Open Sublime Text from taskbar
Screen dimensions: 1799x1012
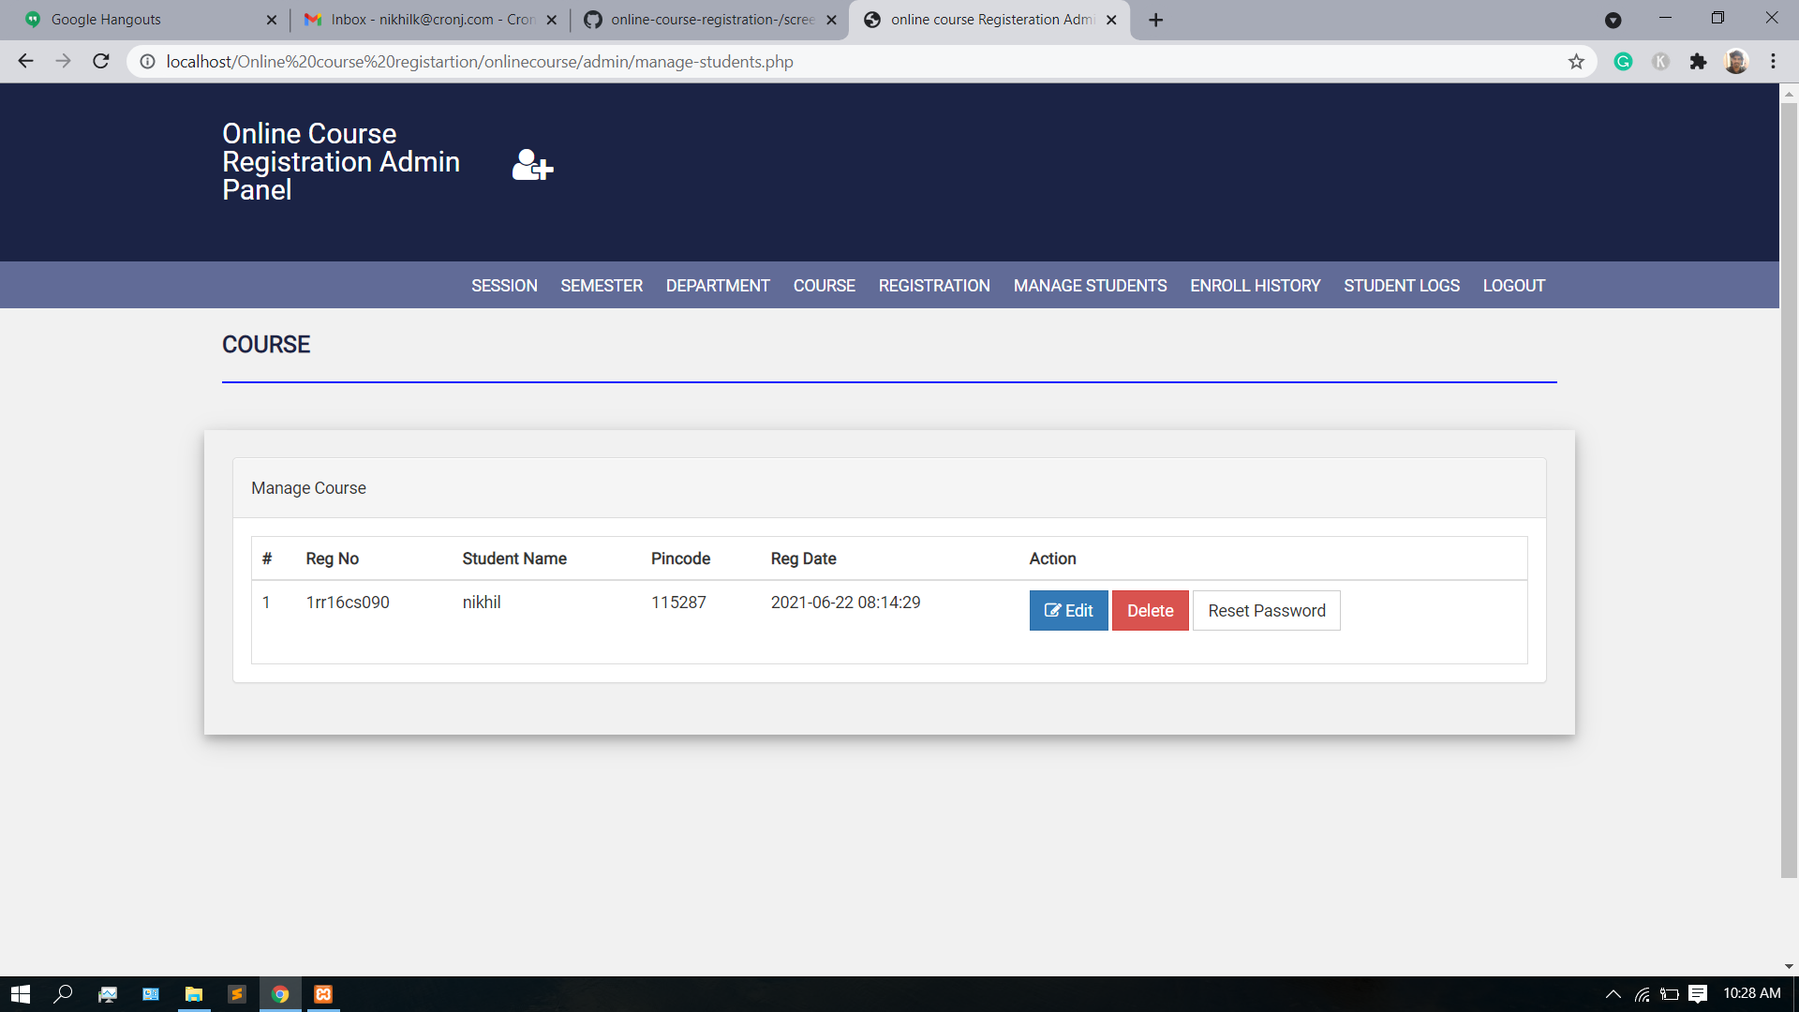pyautogui.click(x=236, y=994)
